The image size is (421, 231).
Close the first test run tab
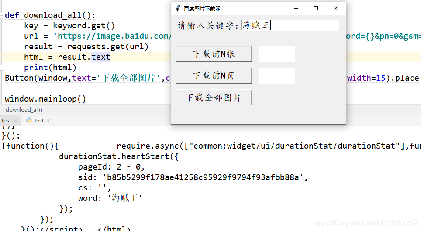pos(16,121)
